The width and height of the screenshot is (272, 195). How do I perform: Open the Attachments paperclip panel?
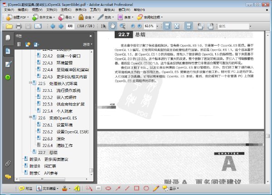[8, 163]
